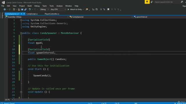This screenshot has height=104, width=186.
Task: Open the File menu
Action: (x=3, y=6)
